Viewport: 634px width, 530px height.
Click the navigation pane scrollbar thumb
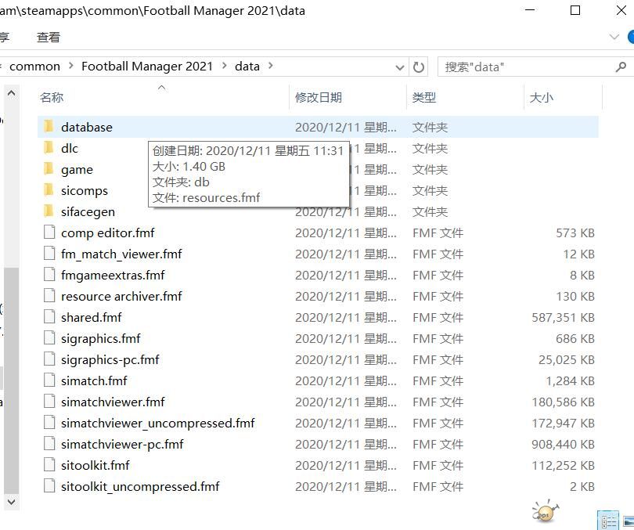11,380
